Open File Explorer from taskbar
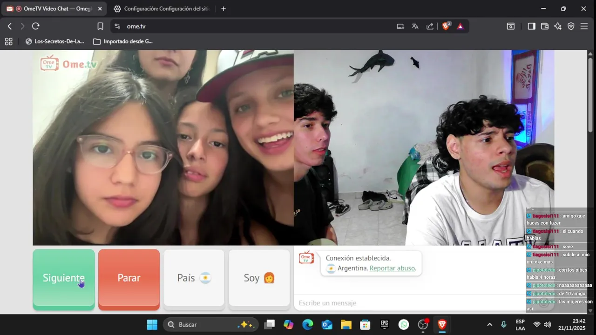596x335 pixels. (x=346, y=325)
